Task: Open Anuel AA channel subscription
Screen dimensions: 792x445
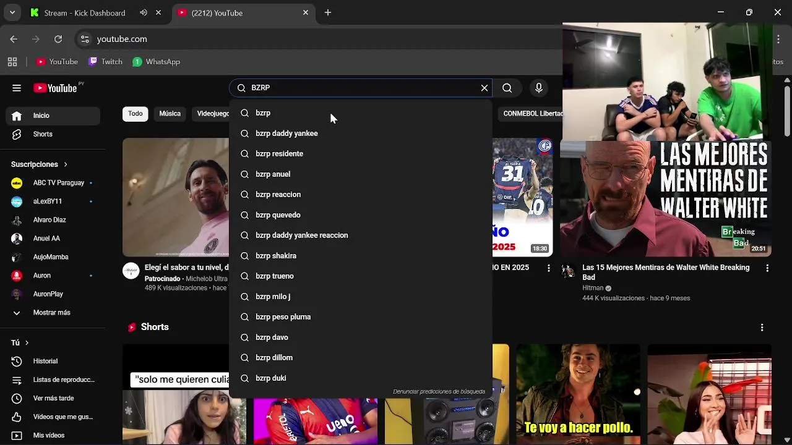Action: pyautogui.click(x=53, y=239)
